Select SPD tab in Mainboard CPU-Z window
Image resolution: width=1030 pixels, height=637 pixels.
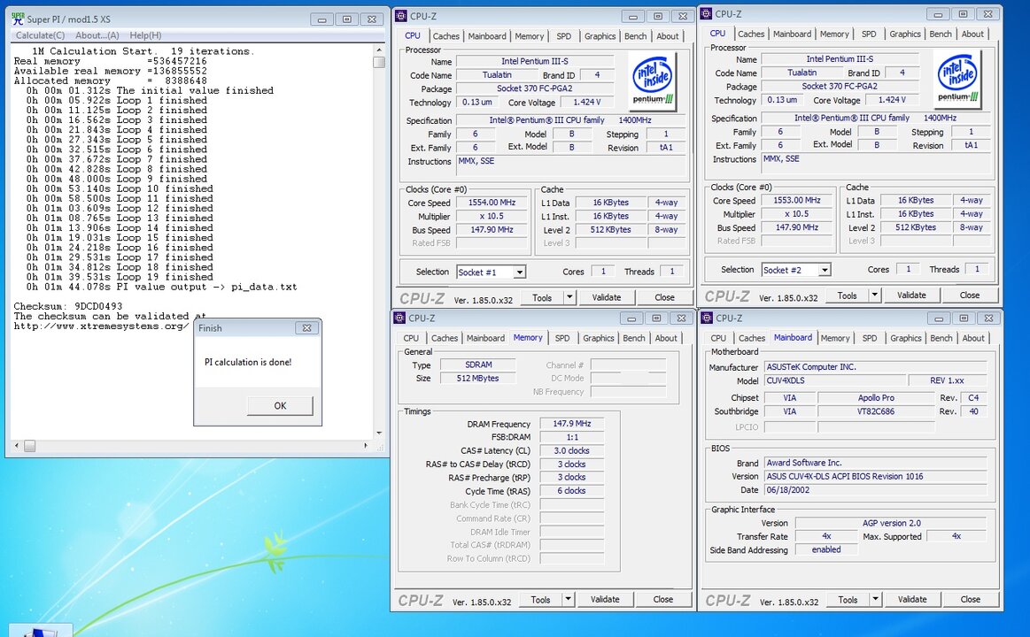[x=869, y=338]
